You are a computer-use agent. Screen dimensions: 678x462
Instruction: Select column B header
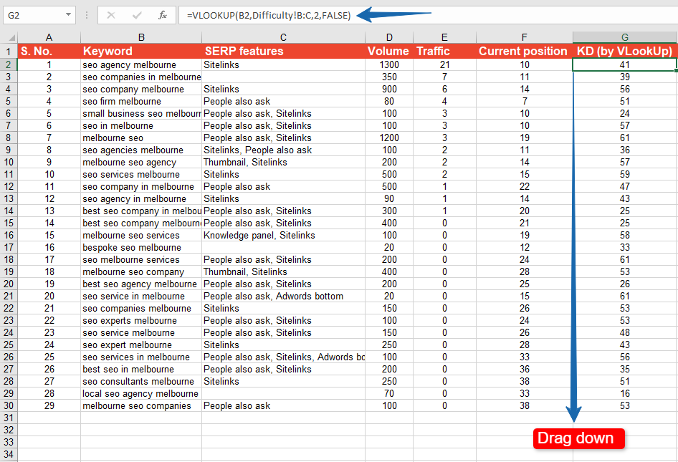(141, 37)
